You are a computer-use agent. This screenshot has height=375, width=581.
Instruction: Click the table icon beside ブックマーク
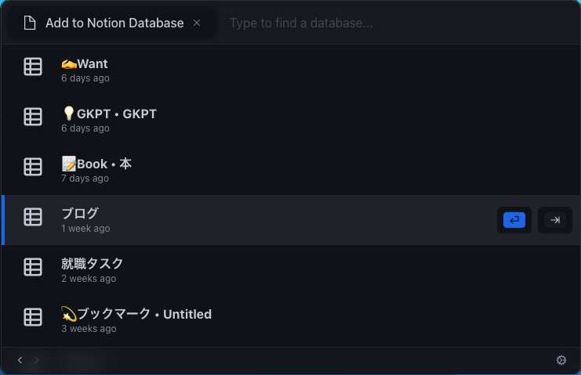[33, 317]
